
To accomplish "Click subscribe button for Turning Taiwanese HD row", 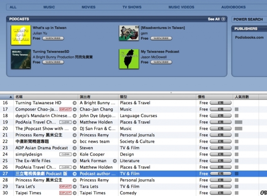I will 221,103.
